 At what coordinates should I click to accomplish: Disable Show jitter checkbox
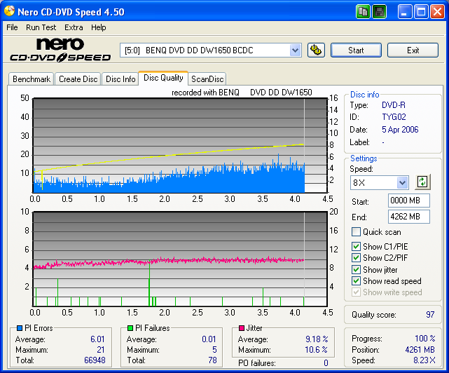356,269
